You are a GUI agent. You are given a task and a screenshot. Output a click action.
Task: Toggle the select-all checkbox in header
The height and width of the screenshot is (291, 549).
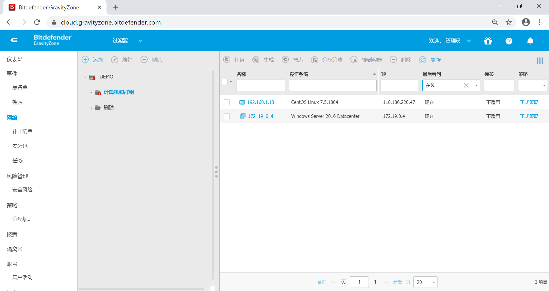click(x=225, y=82)
